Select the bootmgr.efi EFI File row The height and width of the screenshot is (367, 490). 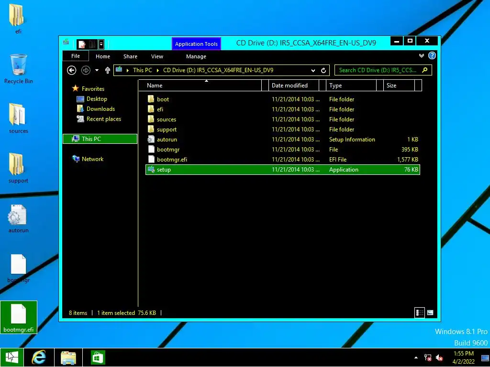click(282, 160)
